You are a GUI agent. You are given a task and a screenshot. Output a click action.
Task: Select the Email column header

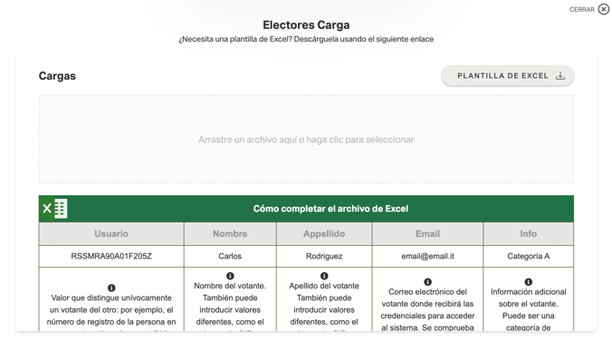tap(428, 233)
